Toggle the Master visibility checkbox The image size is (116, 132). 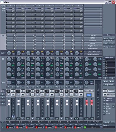pyautogui.click(x=104, y=101)
